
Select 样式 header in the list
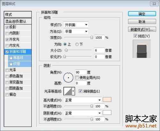pyautogui.click(x=18, y=14)
